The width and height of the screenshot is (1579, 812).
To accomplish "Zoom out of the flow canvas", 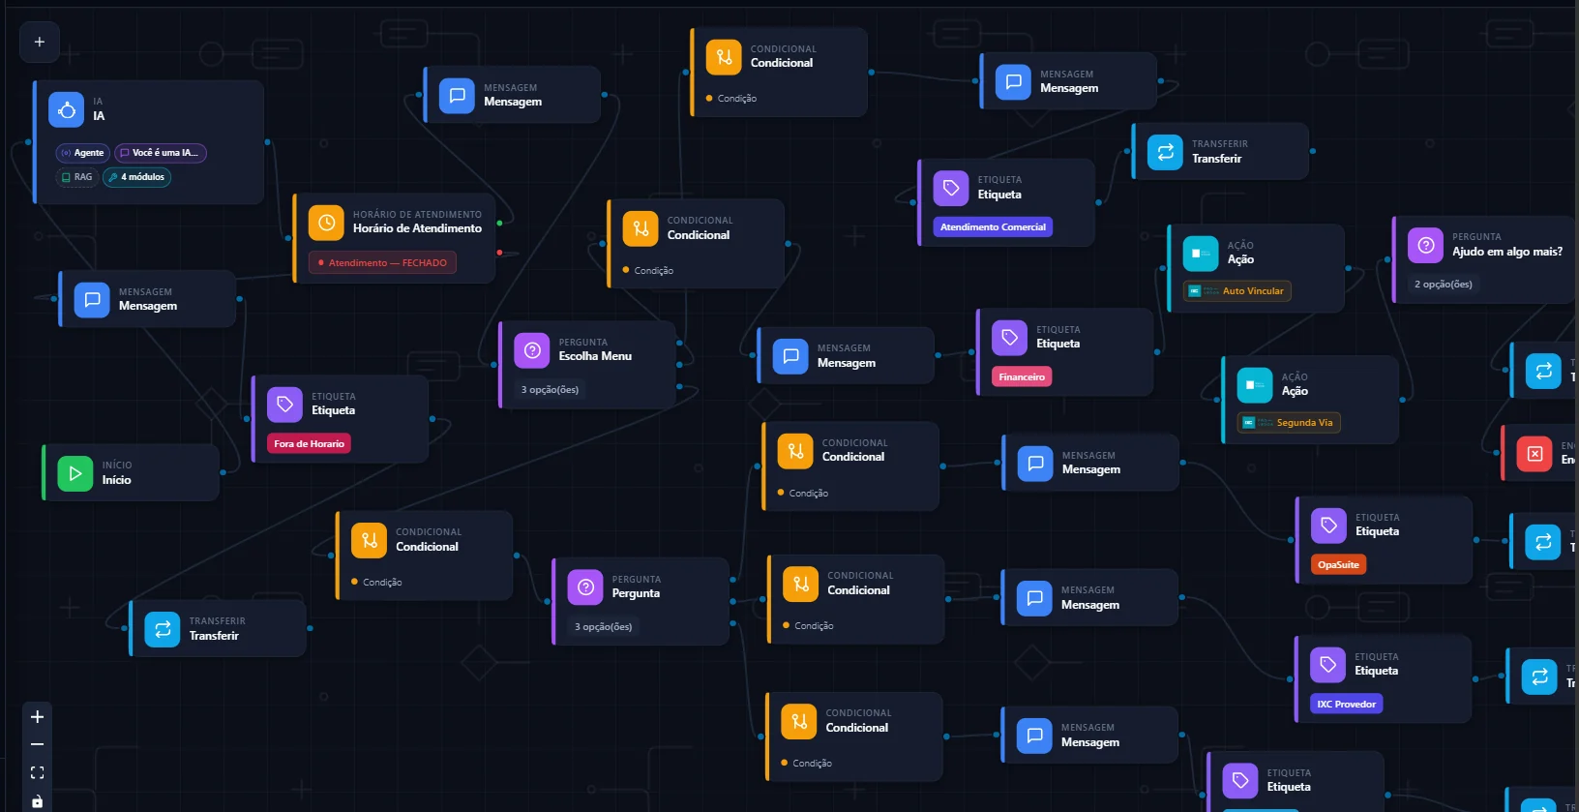I will pos(38,744).
